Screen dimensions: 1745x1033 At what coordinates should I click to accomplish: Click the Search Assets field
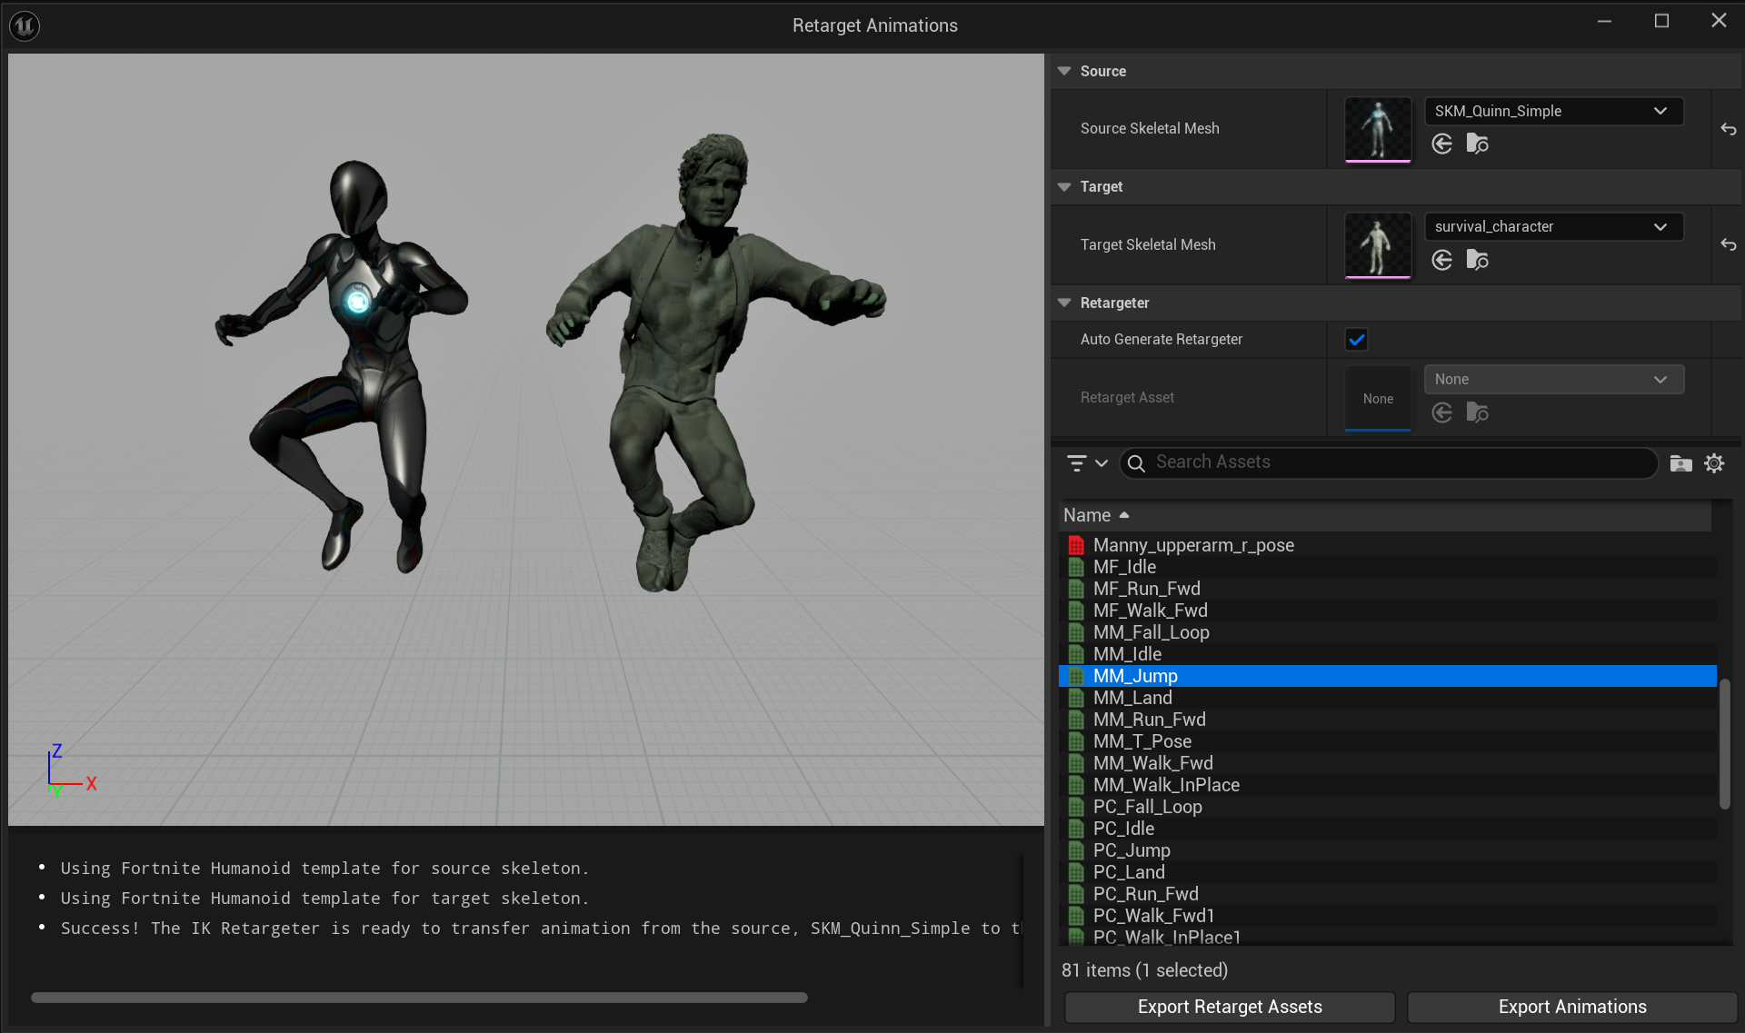(x=1391, y=462)
